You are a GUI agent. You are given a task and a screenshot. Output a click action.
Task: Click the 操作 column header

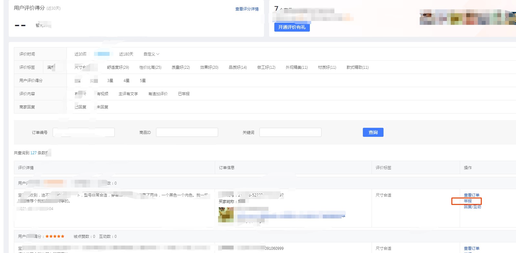coord(468,168)
